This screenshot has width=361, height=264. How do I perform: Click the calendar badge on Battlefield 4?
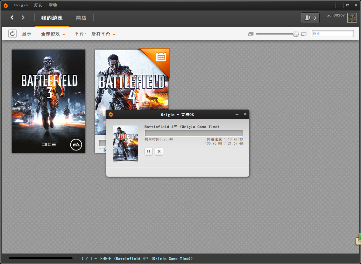tap(161, 57)
